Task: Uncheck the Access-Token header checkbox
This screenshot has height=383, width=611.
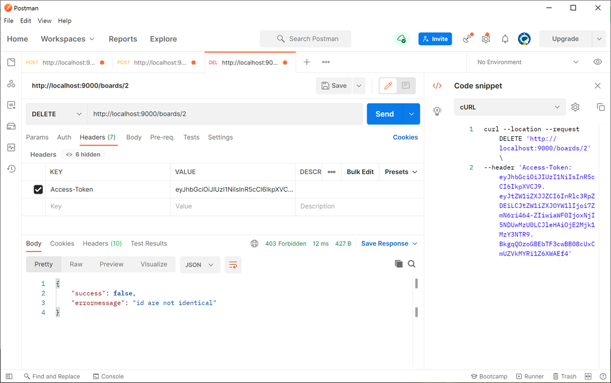Action: (x=38, y=189)
